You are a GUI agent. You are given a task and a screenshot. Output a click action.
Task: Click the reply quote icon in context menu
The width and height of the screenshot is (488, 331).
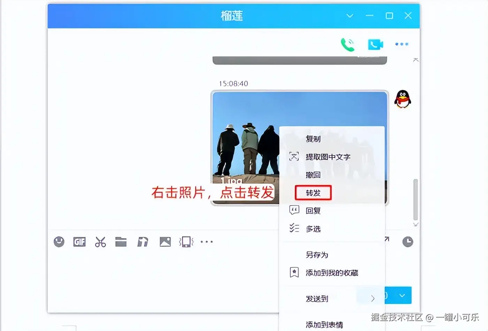(294, 210)
